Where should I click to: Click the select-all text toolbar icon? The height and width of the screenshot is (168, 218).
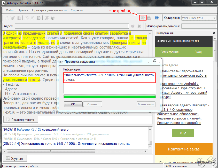pyautogui.click(x=19, y=18)
